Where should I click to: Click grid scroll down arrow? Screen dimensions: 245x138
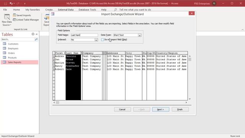click(190, 99)
